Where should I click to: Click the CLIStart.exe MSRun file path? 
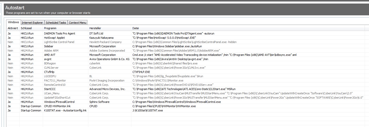point(184,89)
